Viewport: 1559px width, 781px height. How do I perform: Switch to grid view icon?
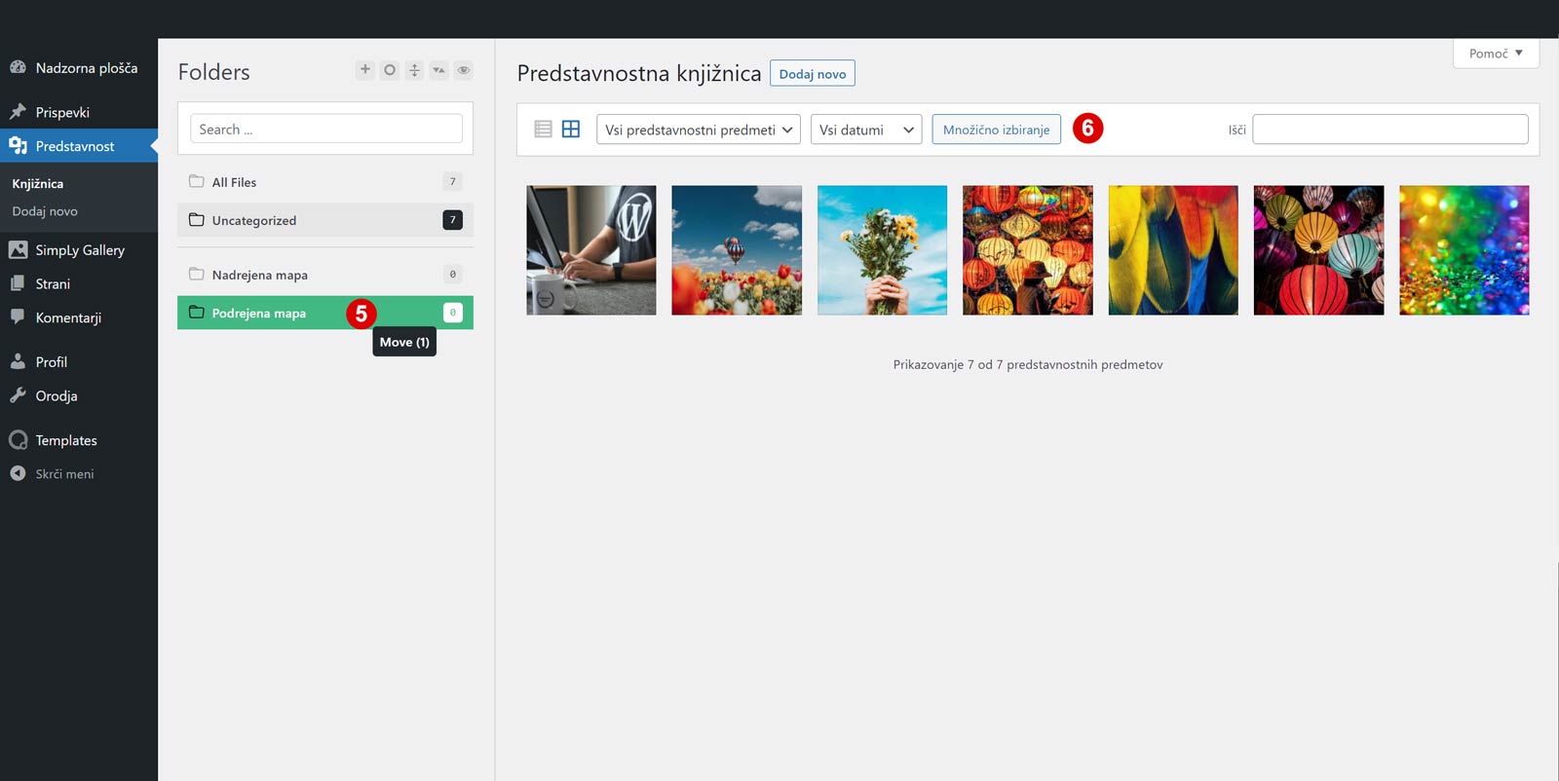571,129
